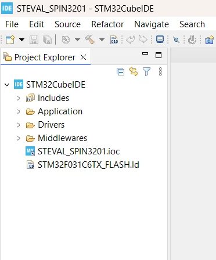The width and height of the screenshot is (216, 260).
Task: Select STM32F031C6TX_FLASH.ld file
Action: point(88,165)
